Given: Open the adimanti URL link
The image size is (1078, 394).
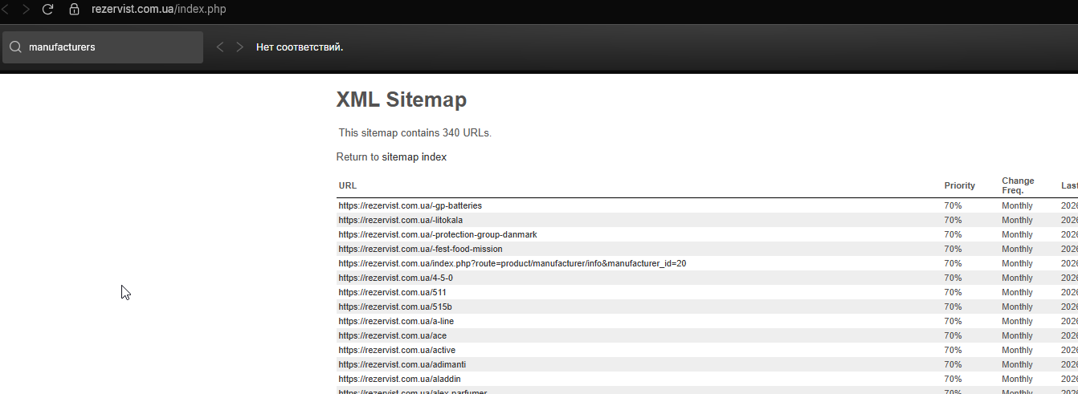Looking at the screenshot, I should (399, 365).
